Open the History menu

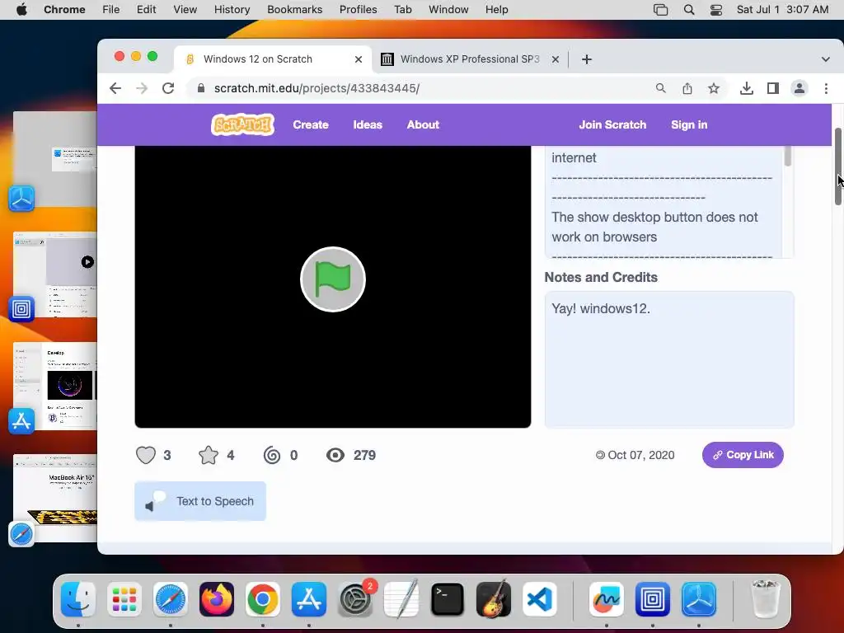point(232,10)
